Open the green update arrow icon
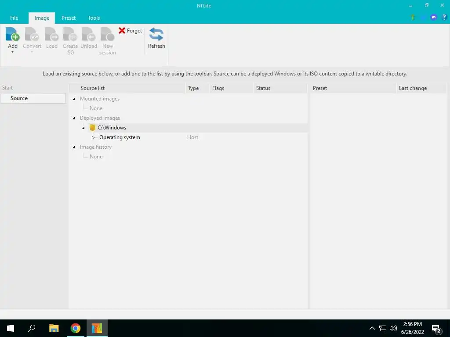This screenshot has height=337, width=450. [413, 18]
